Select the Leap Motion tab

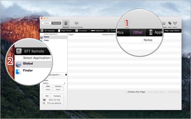[x=172, y=31]
